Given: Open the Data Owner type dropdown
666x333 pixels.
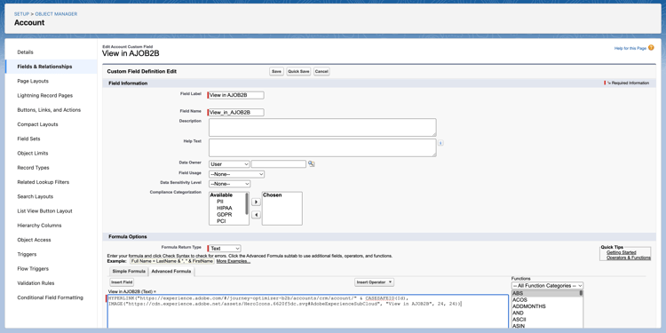Looking at the screenshot, I should coord(229,164).
